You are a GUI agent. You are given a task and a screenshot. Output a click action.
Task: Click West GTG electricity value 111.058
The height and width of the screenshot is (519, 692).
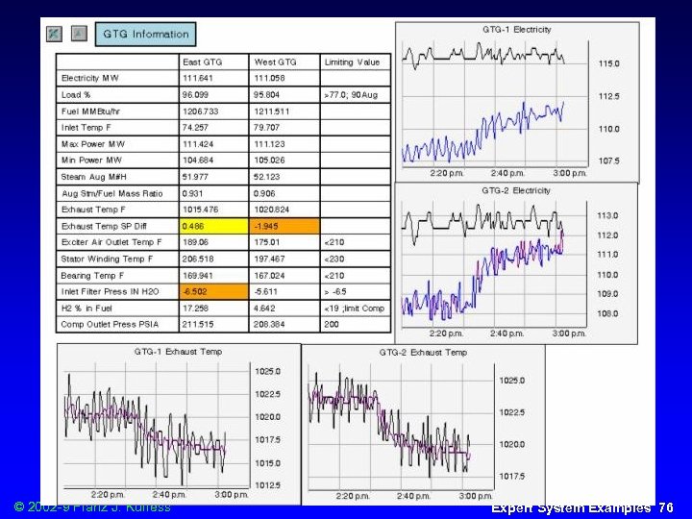[269, 78]
